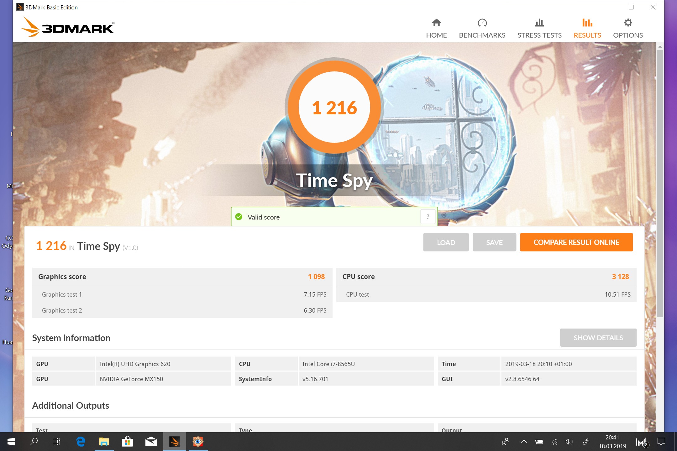Screen dimensions: 677x451
Task: Open the OPTIONS tab
Action: [x=628, y=29]
